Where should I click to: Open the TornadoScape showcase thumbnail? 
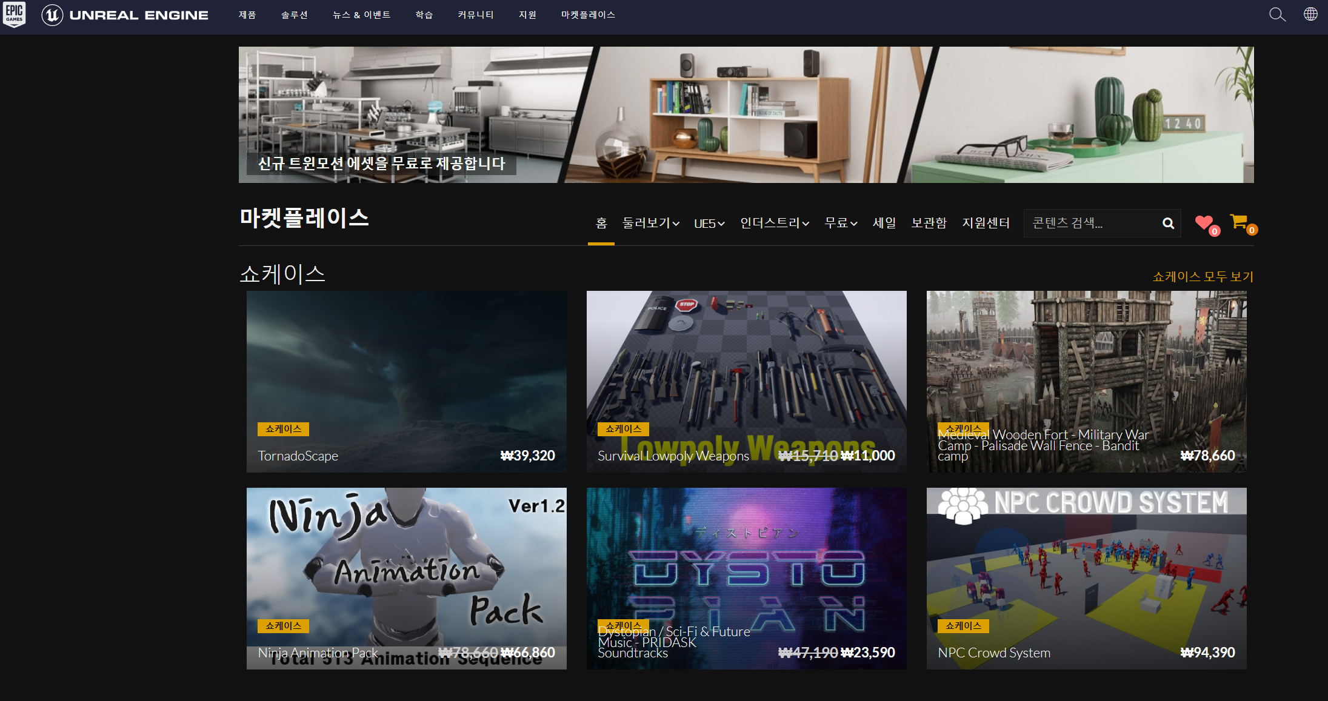point(407,382)
